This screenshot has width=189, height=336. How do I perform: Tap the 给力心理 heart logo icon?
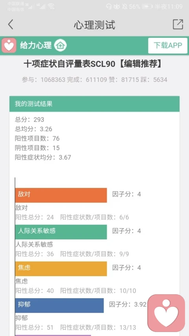(9, 45)
